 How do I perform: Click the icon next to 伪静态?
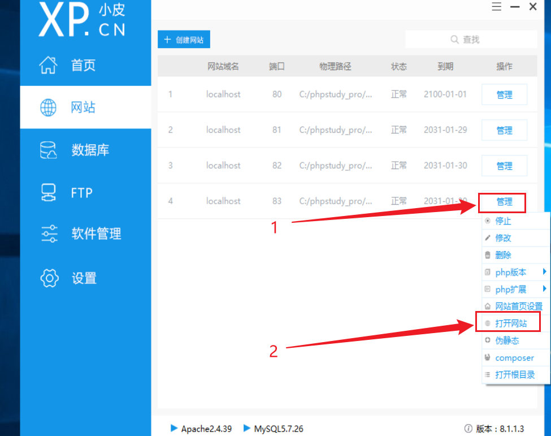(x=487, y=340)
